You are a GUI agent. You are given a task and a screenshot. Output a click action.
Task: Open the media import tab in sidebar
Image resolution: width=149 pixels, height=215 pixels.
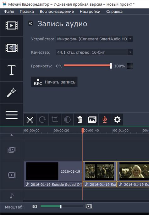[11, 26]
